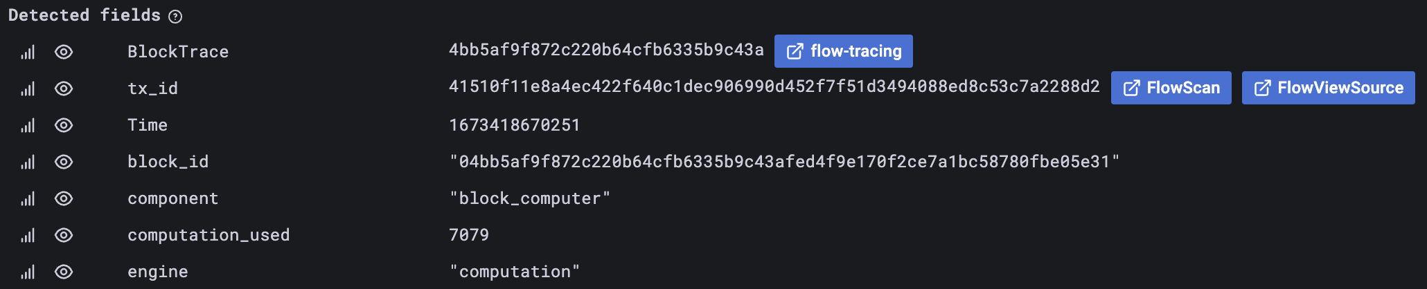Click help icon beside Detected fields

(175, 17)
